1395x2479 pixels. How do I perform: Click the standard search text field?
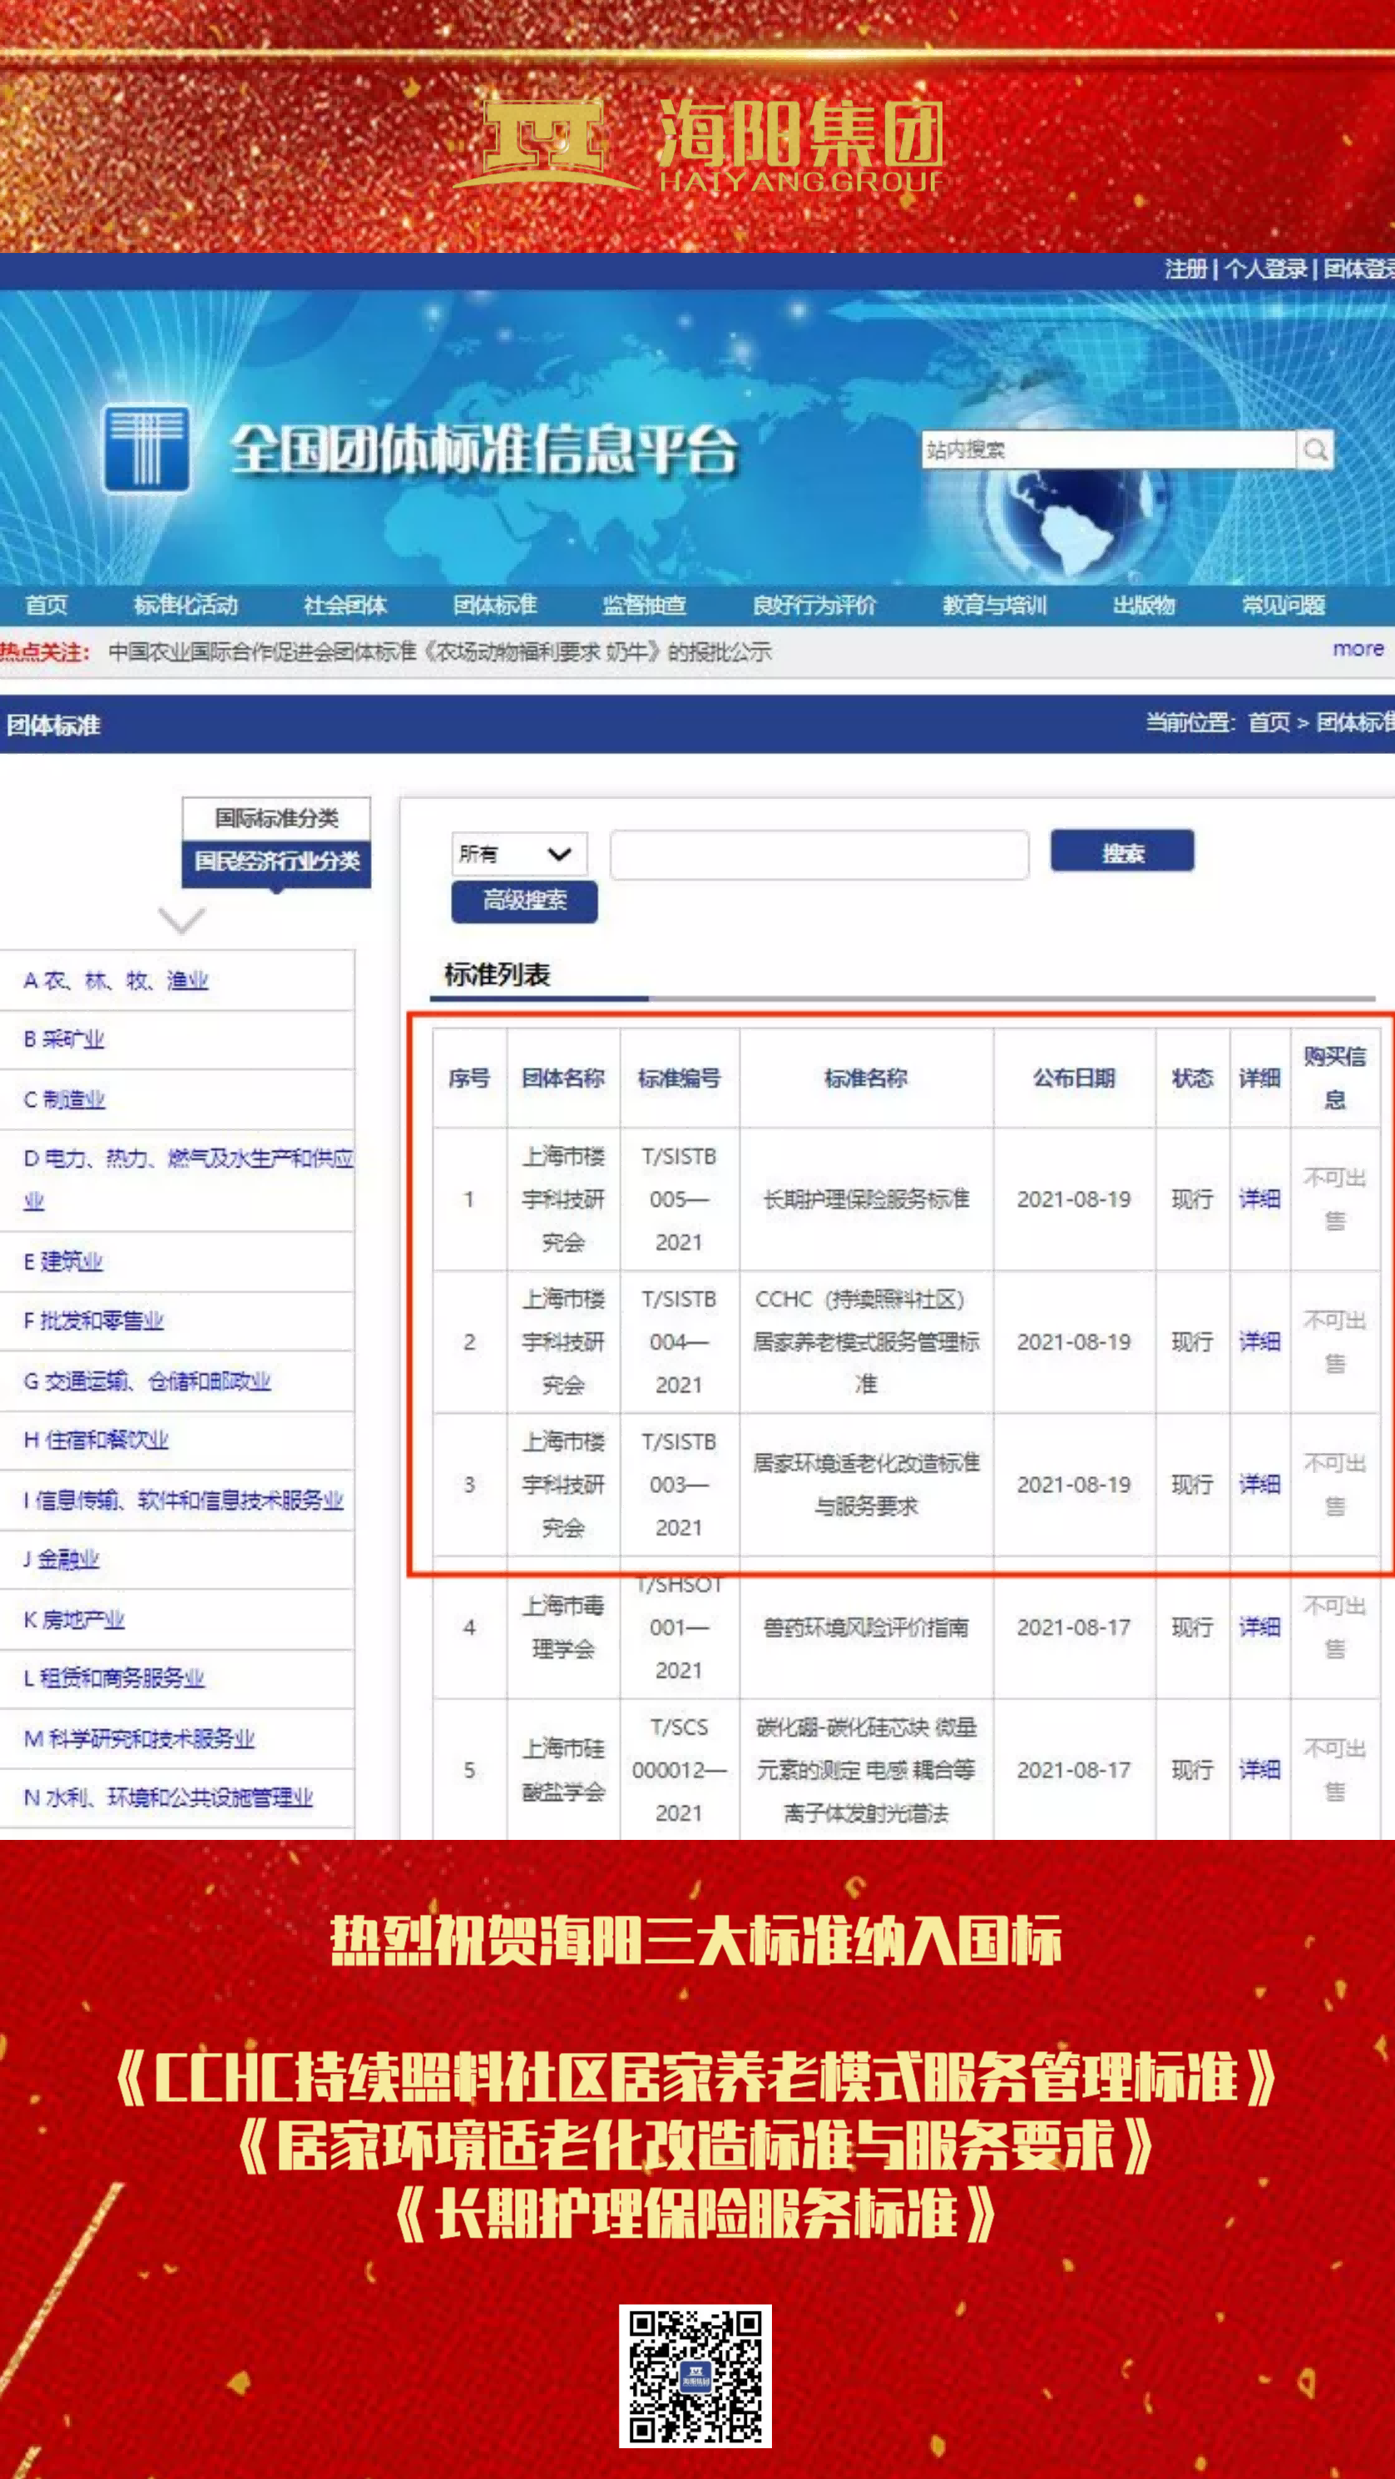tap(819, 854)
